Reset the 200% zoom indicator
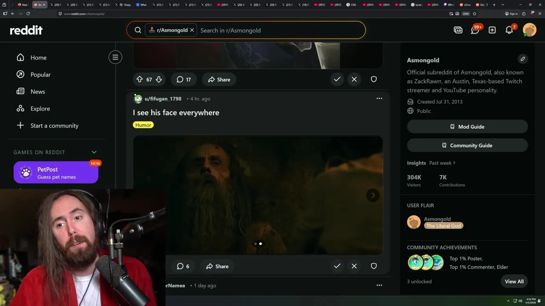Image resolution: width=545 pixels, height=306 pixels. [466, 14]
